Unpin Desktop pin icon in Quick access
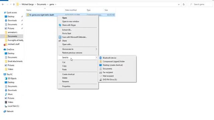 [22, 17]
